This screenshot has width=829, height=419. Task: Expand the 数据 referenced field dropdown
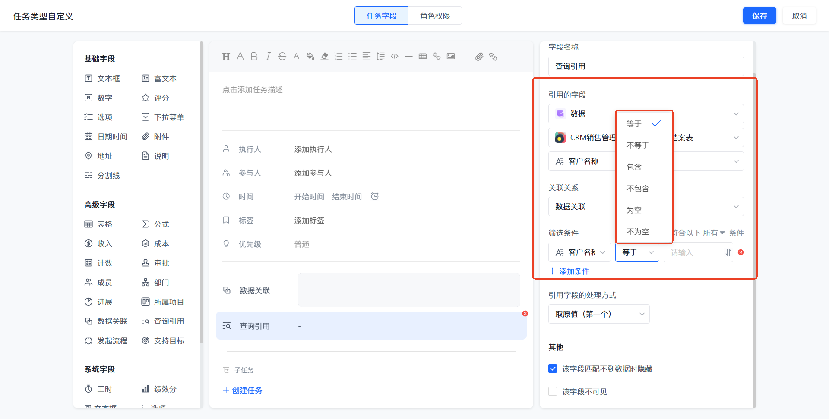click(x=646, y=114)
